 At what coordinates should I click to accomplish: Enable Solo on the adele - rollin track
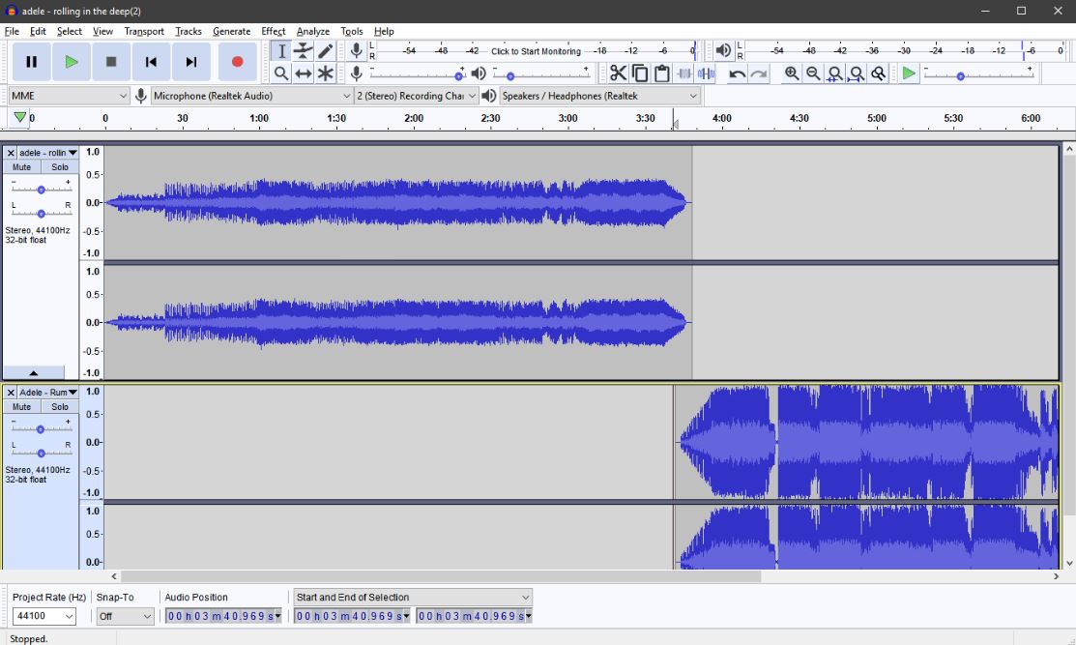[x=60, y=165]
